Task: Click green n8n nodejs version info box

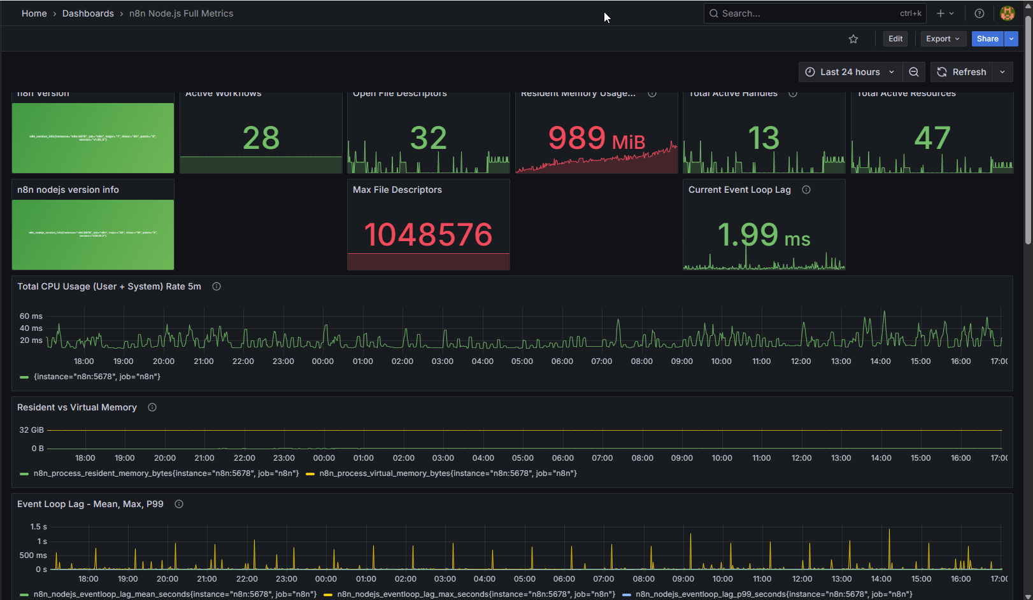Action: (x=93, y=235)
